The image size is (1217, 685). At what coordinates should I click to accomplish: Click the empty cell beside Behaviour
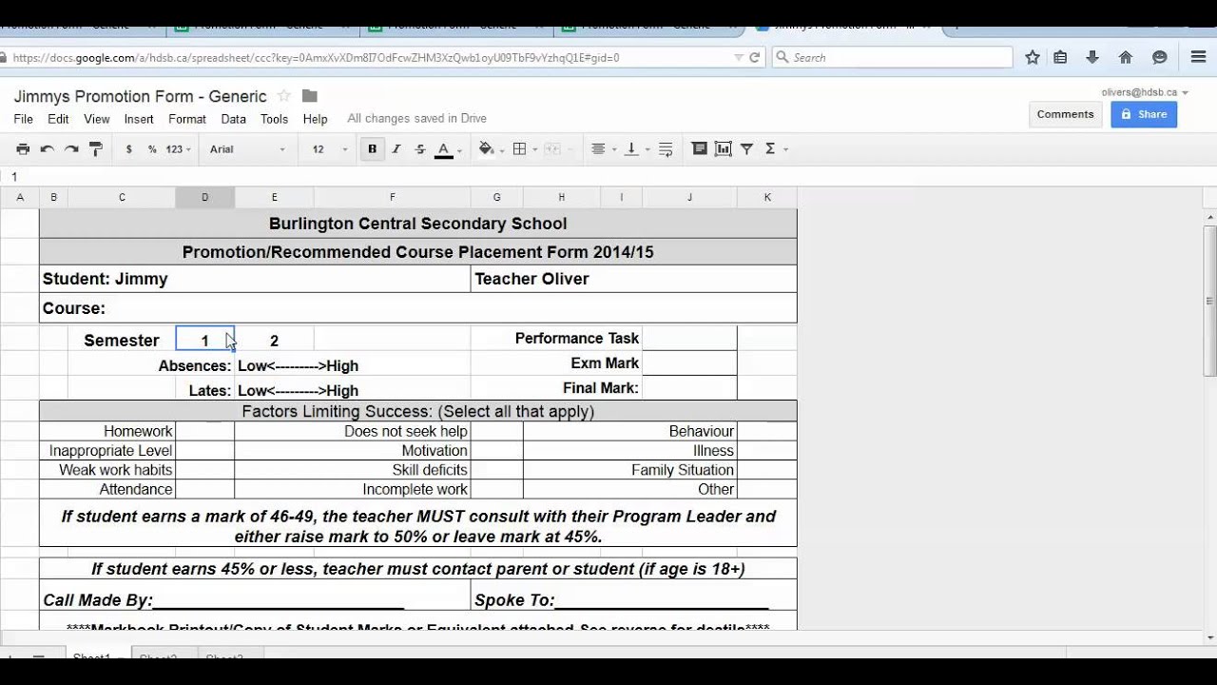click(x=766, y=432)
